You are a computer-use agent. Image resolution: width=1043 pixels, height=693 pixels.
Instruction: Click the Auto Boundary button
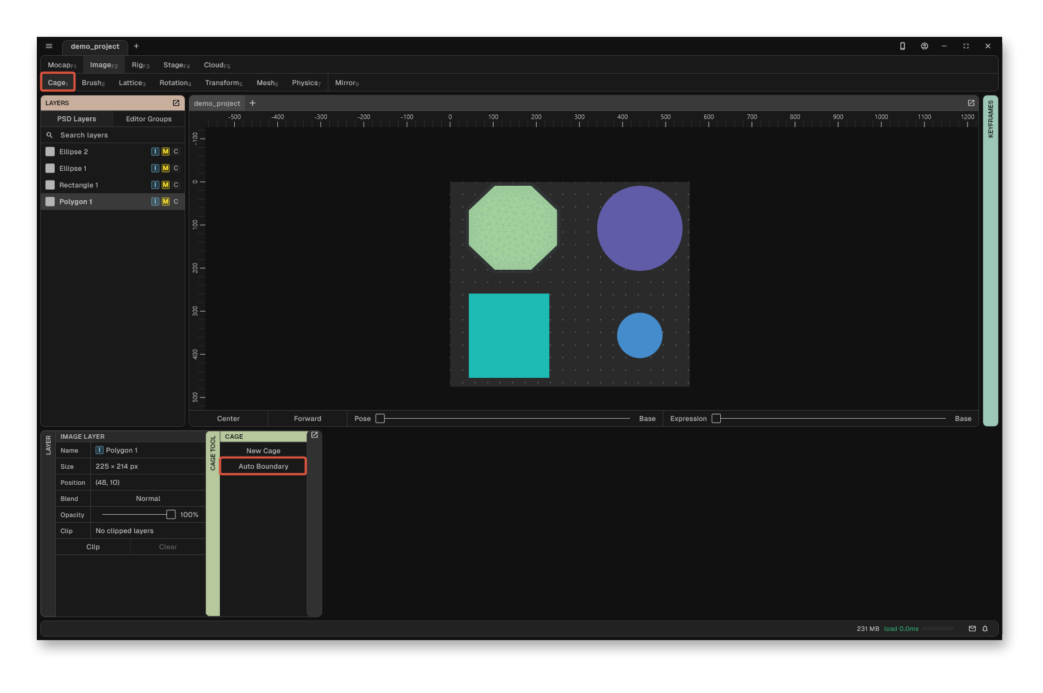click(263, 466)
